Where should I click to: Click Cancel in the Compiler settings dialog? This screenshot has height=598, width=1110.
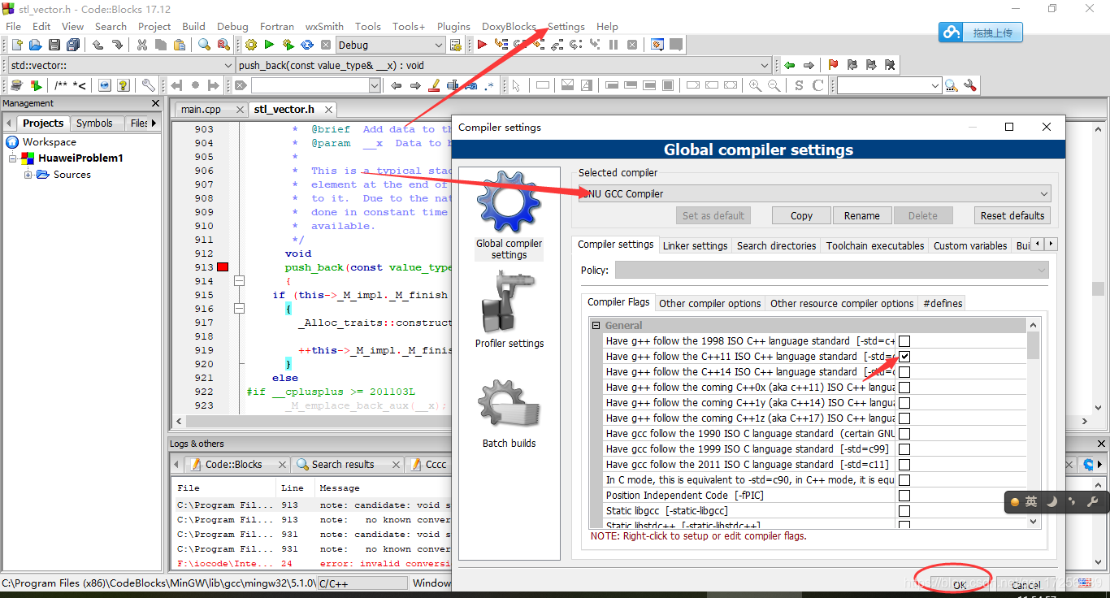[1025, 584]
